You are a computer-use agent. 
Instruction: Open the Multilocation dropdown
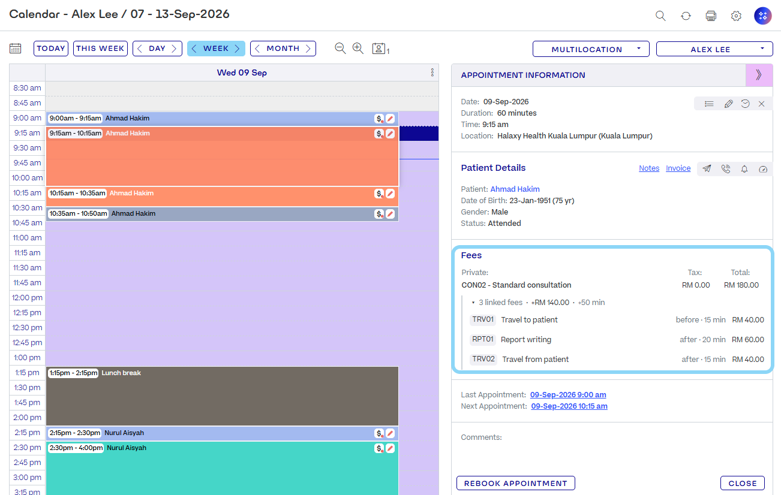coord(591,49)
